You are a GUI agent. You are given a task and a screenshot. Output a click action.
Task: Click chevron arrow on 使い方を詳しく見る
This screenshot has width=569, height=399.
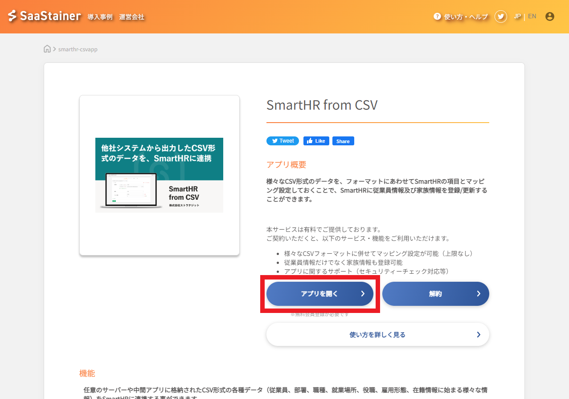point(479,334)
